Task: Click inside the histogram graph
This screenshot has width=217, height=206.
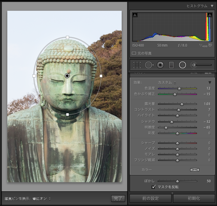Action: 172,27
